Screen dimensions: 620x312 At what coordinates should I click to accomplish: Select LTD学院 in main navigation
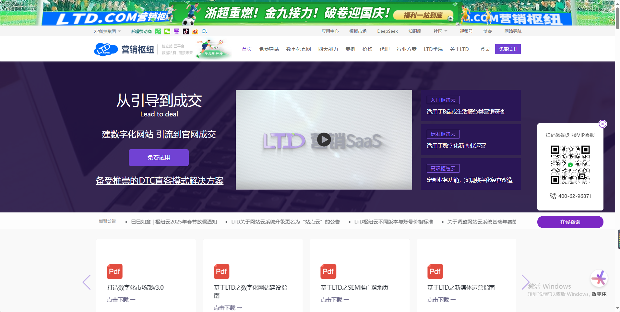point(433,49)
